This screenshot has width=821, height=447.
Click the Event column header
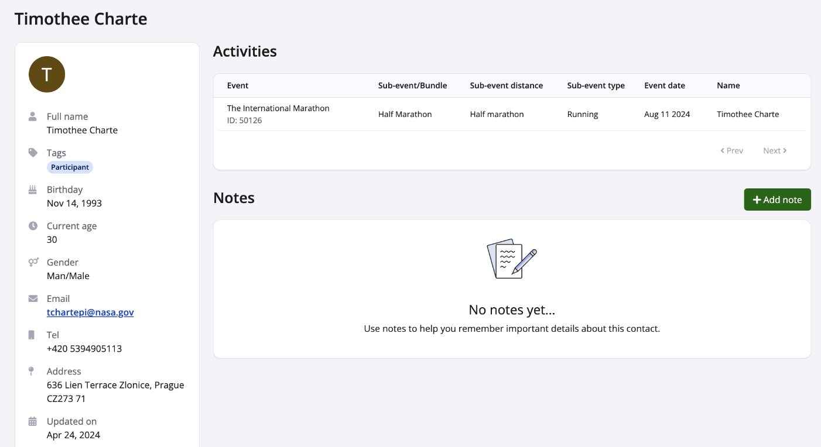click(238, 85)
